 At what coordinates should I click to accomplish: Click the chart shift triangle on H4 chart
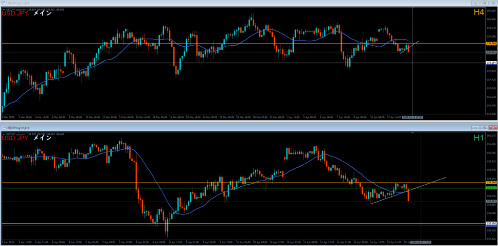(412, 8)
